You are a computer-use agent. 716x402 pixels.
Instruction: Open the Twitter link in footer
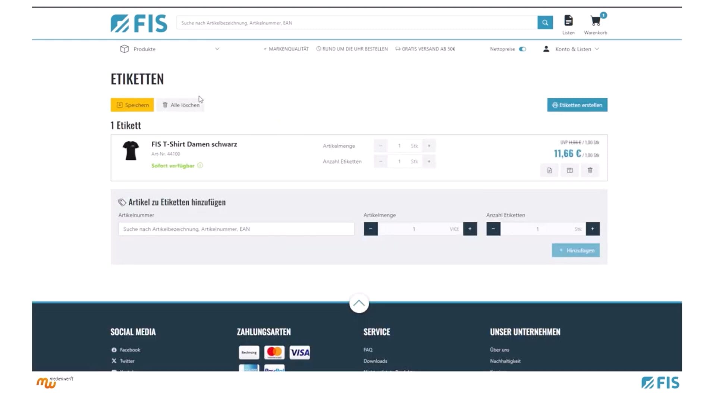coord(123,361)
